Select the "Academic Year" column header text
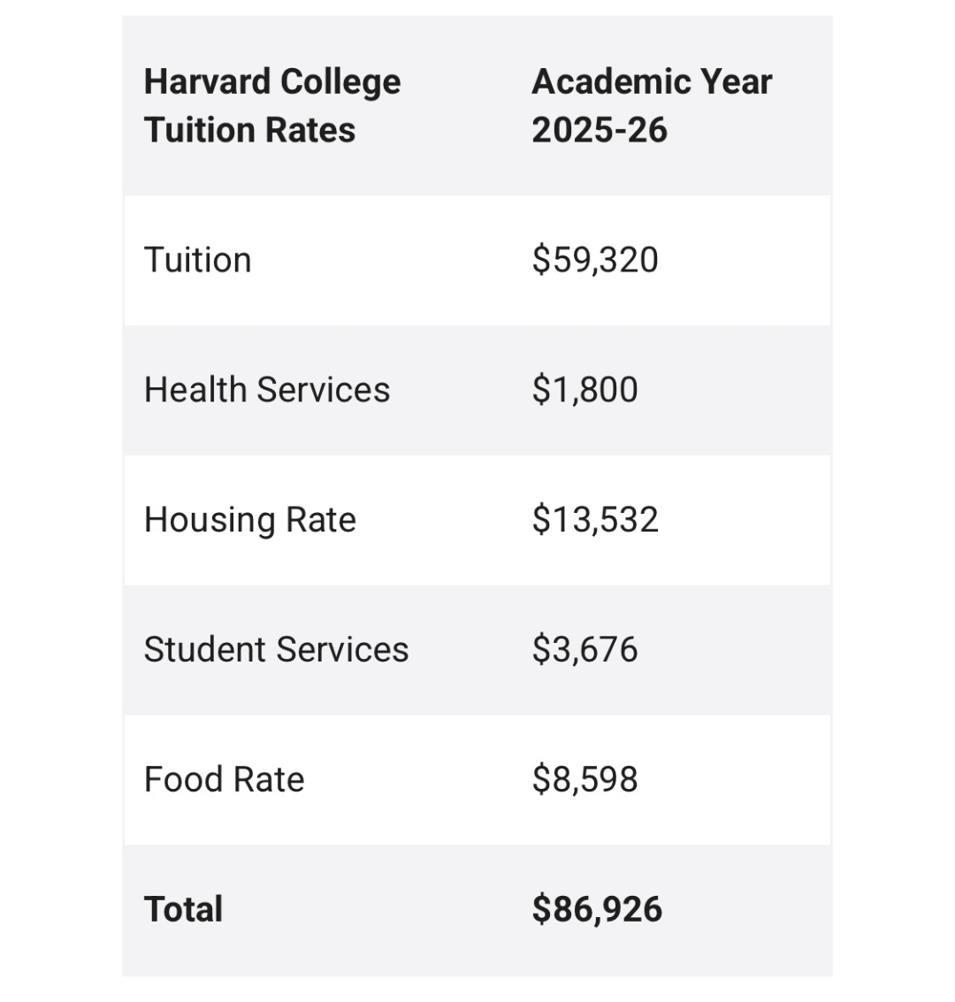This screenshot has height=1002, width=955. click(x=652, y=82)
